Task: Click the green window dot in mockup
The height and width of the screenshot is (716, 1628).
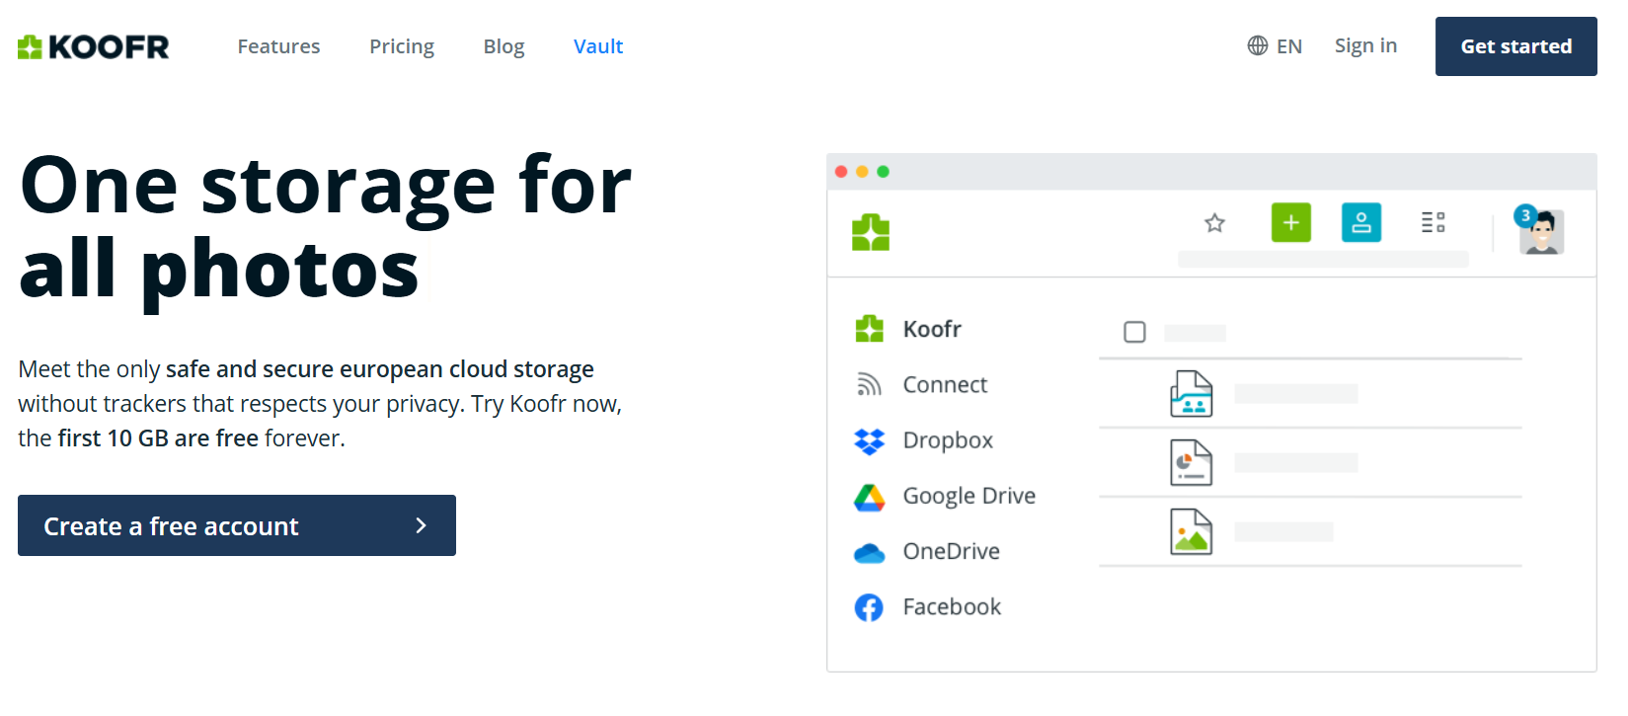Action: click(884, 172)
